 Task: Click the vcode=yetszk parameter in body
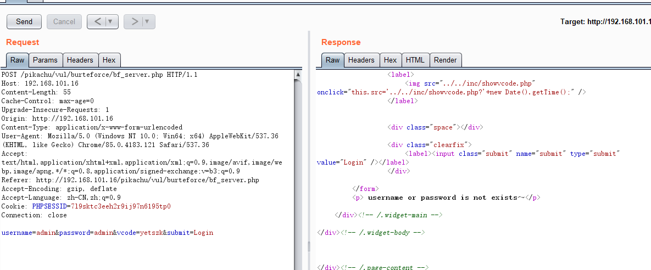pos(140,233)
